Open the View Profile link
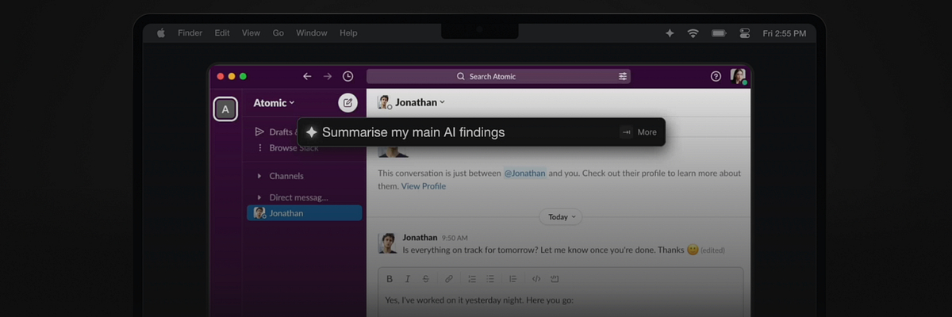Screen dimensions: 952x317 [424, 186]
